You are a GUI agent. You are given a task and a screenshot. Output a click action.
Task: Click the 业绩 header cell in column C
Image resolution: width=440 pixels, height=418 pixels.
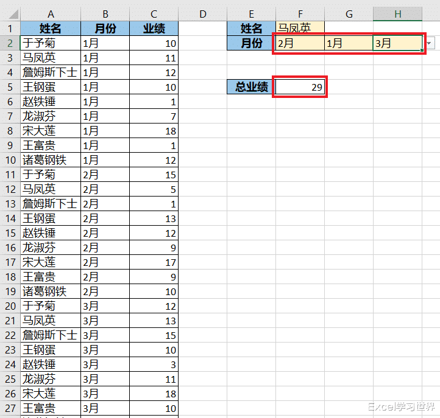pyautogui.click(x=154, y=29)
